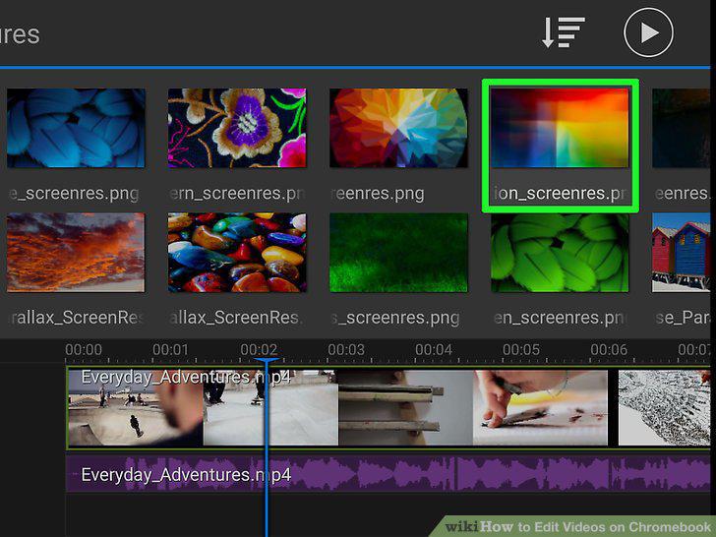
Task: Select the rainbow blur gradient thumbnail
Action: pos(560,128)
